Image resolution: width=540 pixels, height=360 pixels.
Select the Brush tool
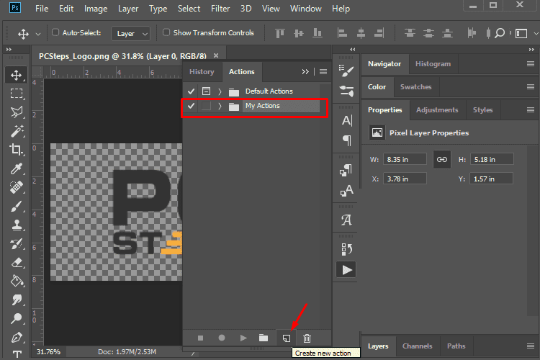(16, 206)
